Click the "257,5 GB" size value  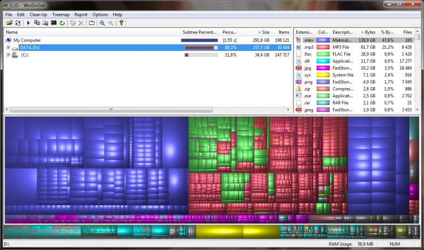coord(261,48)
